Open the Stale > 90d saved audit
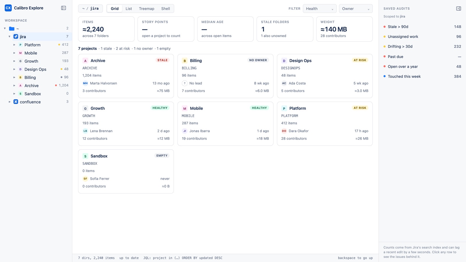Viewport: 466px width, 262px height. point(422,27)
